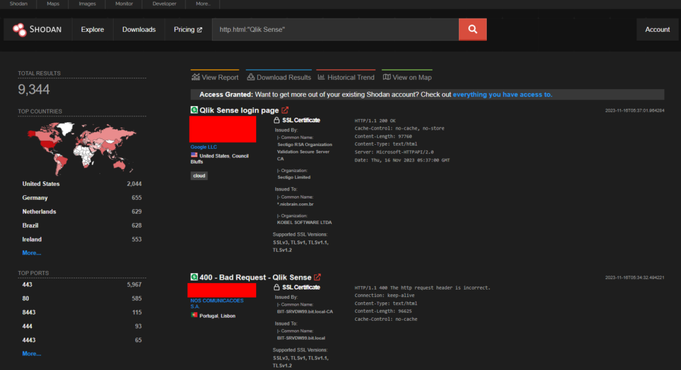Image resolution: width=681 pixels, height=370 pixels.
Task: Open the Qlik Sense login page result title
Action: pos(239,110)
